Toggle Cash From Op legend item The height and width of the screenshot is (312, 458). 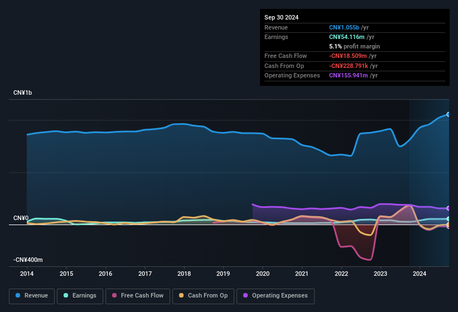click(203, 296)
